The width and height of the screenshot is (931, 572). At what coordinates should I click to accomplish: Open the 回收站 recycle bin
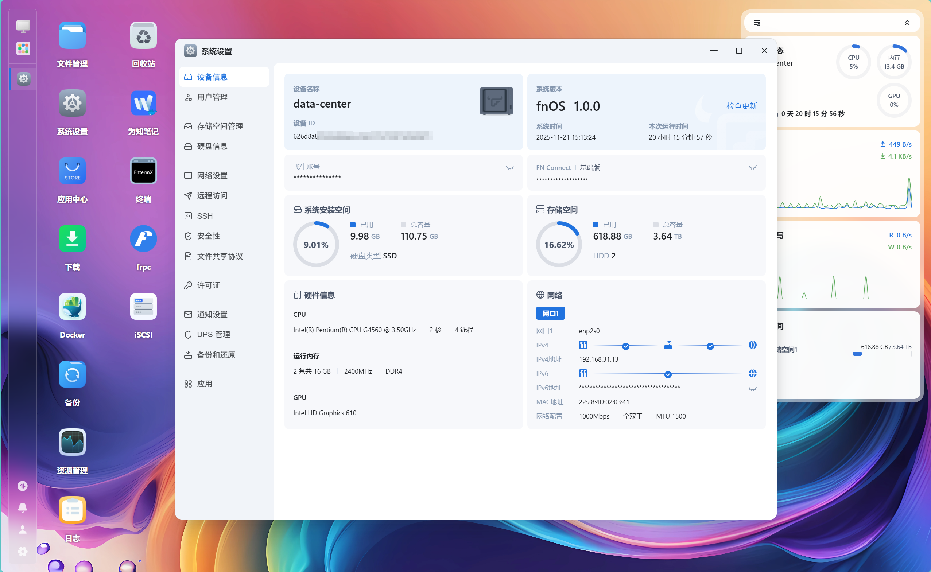(143, 36)
